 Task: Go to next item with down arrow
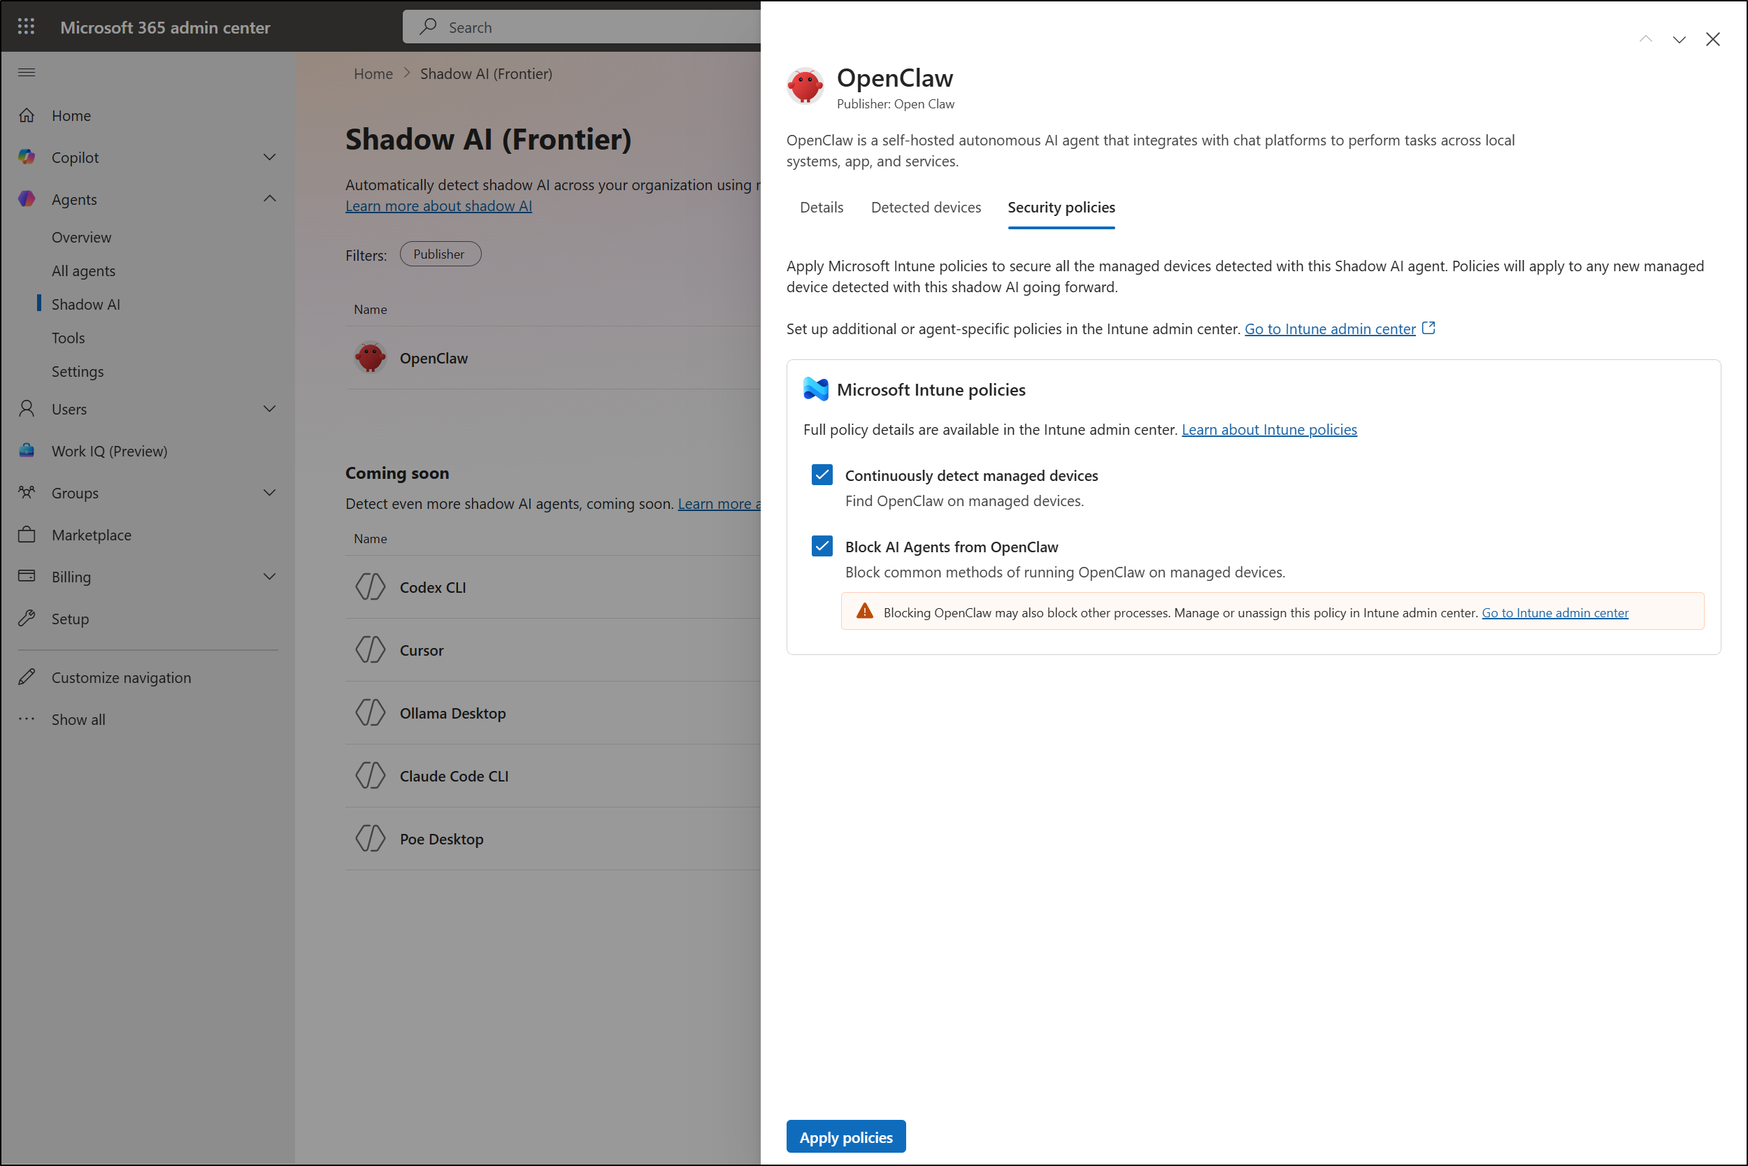click(x=1679, y=39)
